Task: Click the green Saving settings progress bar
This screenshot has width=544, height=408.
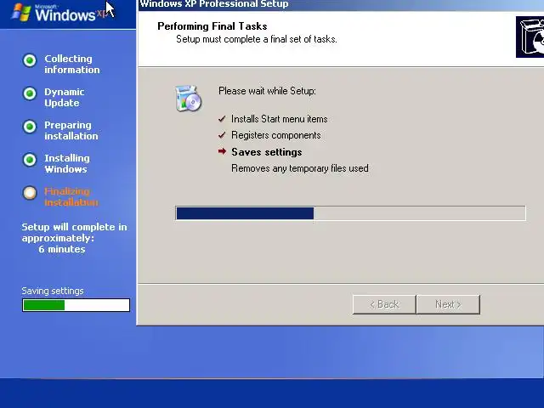Action: tap(76, 305)
